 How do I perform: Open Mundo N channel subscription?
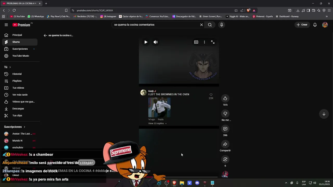click(20, 141)
